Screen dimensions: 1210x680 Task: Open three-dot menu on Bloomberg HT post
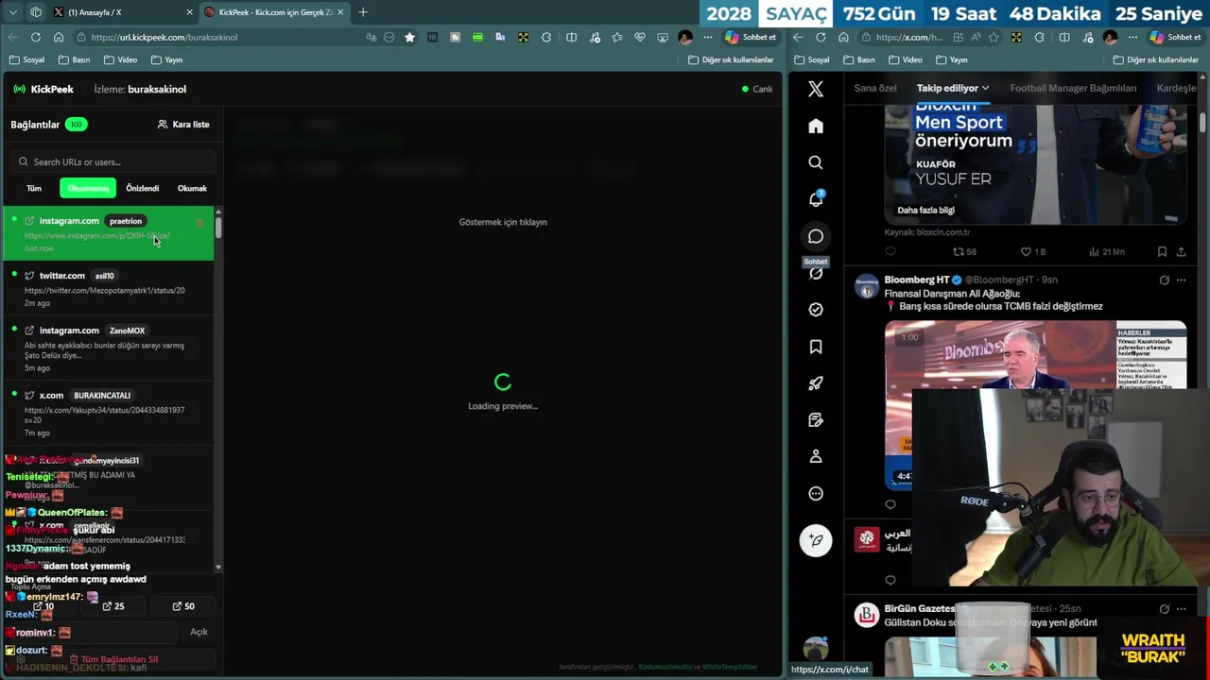1181,280
